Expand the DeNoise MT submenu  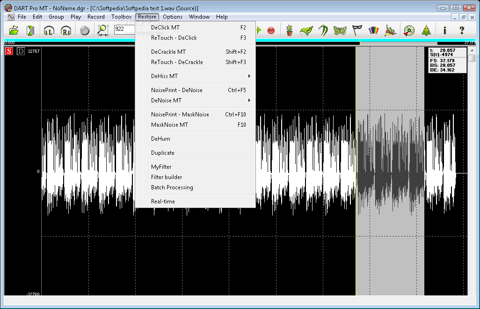point(202,101)
